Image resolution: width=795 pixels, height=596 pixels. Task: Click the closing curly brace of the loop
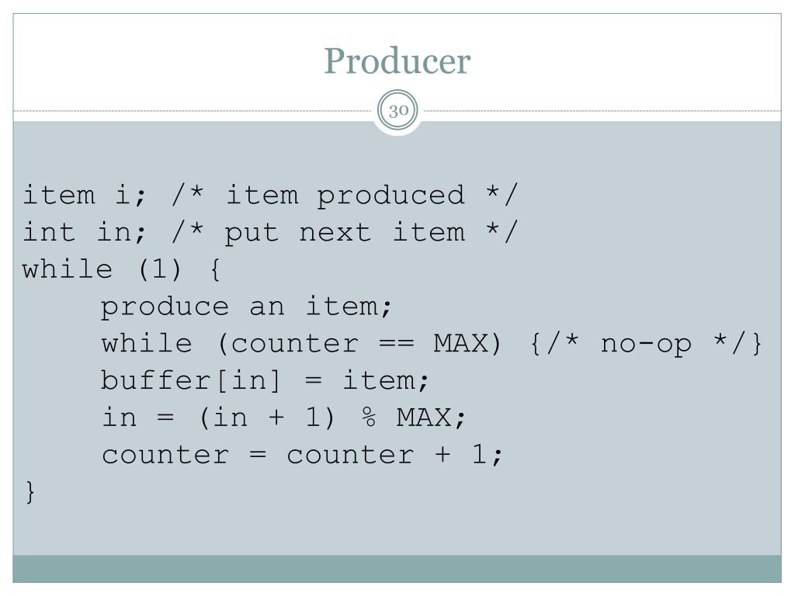(x=30, y=491)
